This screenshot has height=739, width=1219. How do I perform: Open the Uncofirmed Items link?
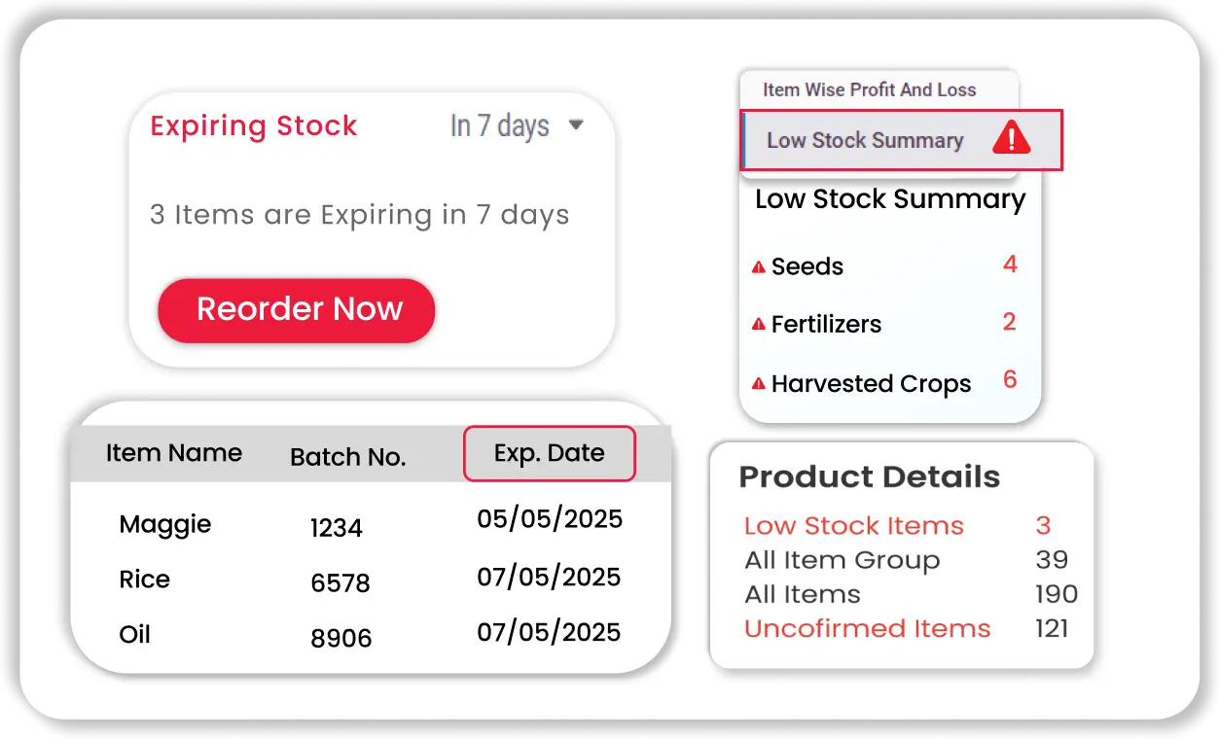tap(867, 628)
